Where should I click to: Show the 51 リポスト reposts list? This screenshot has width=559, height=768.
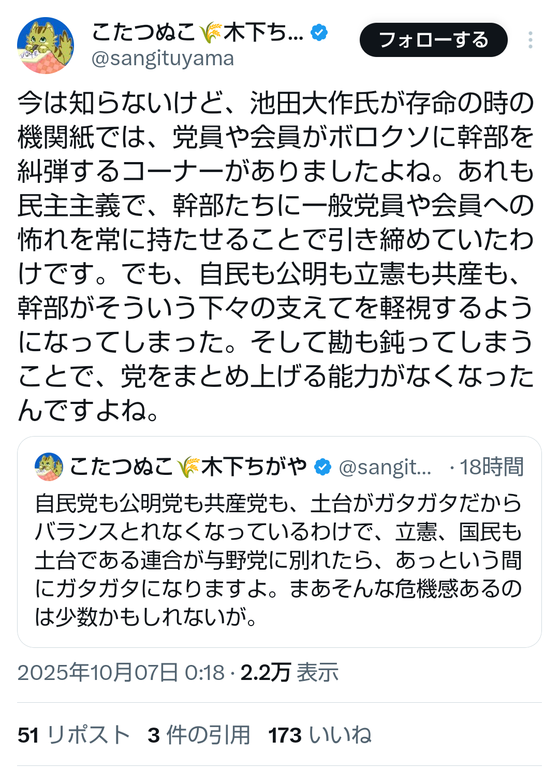pos(73,735)
